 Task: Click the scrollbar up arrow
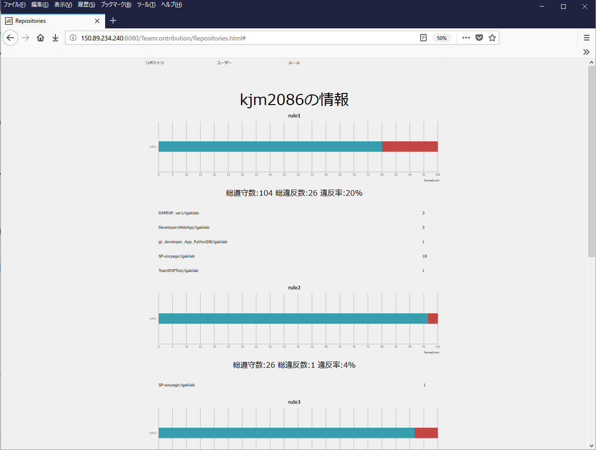click(592, 62)
